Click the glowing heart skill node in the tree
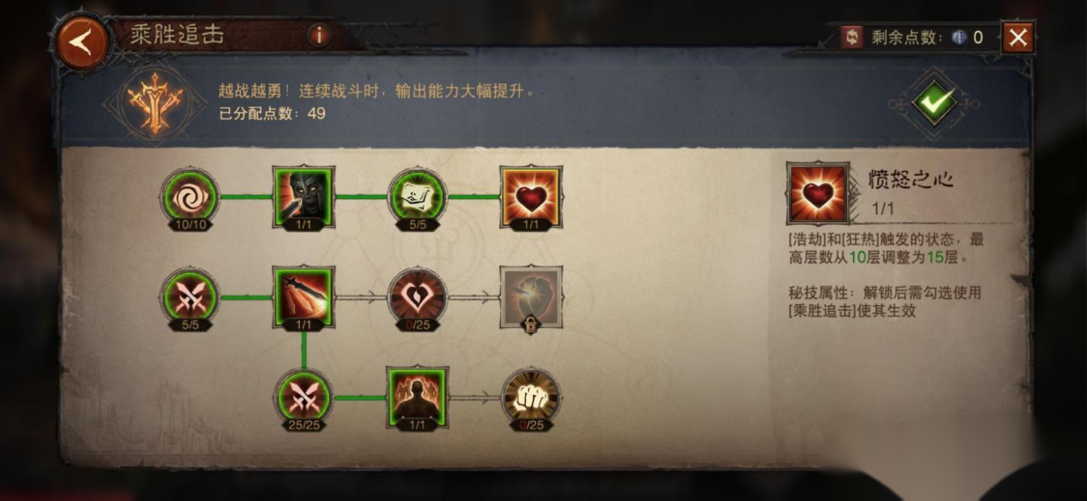 (531, 197)
